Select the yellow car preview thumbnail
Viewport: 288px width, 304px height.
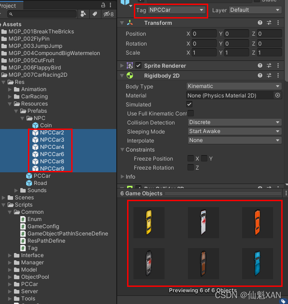point(149,222)
